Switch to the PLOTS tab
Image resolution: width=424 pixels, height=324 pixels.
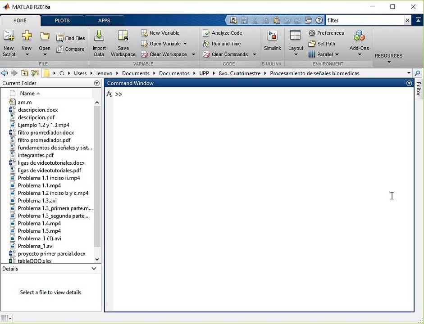point(62,21)
